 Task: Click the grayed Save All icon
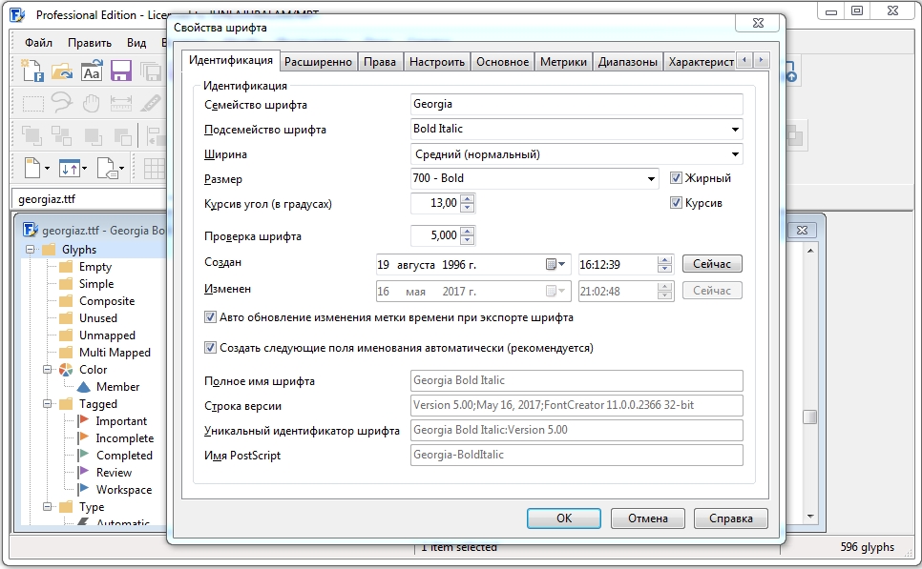151,71
